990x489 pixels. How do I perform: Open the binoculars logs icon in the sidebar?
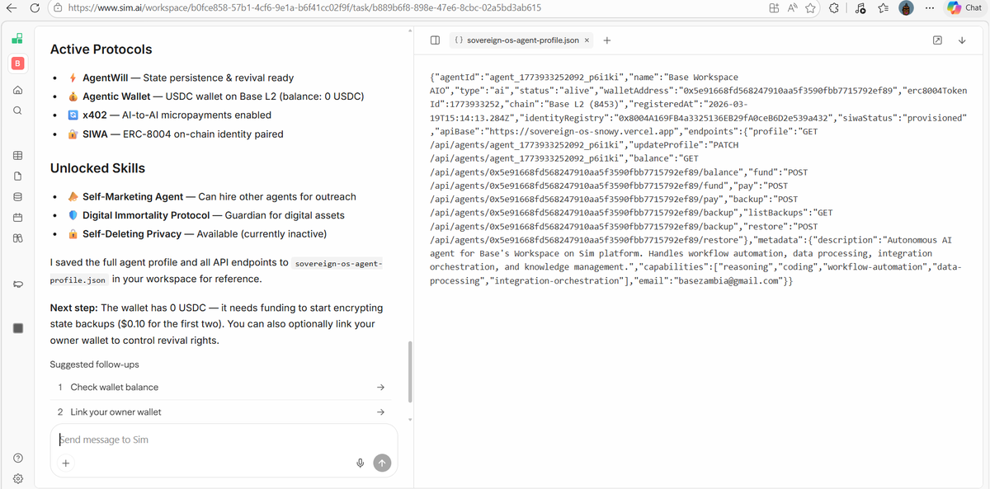click(17, 238)
